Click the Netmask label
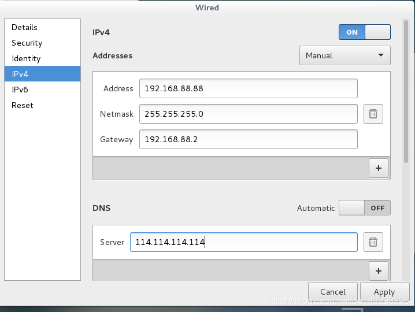415x312 pixels. (x=116, y=114)
